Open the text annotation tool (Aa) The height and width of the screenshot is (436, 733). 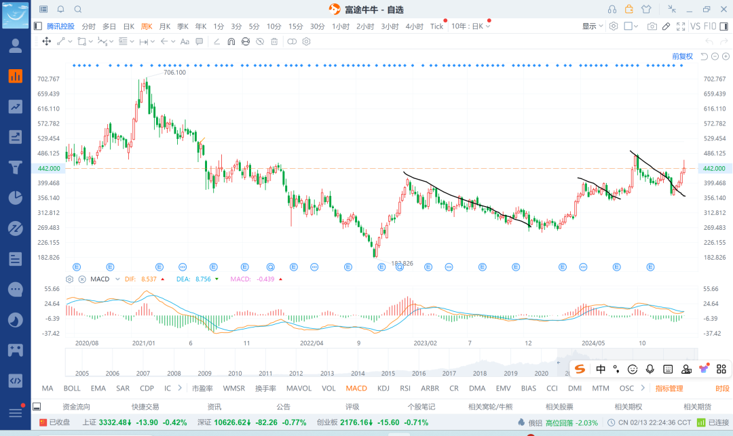pos(185,41)
